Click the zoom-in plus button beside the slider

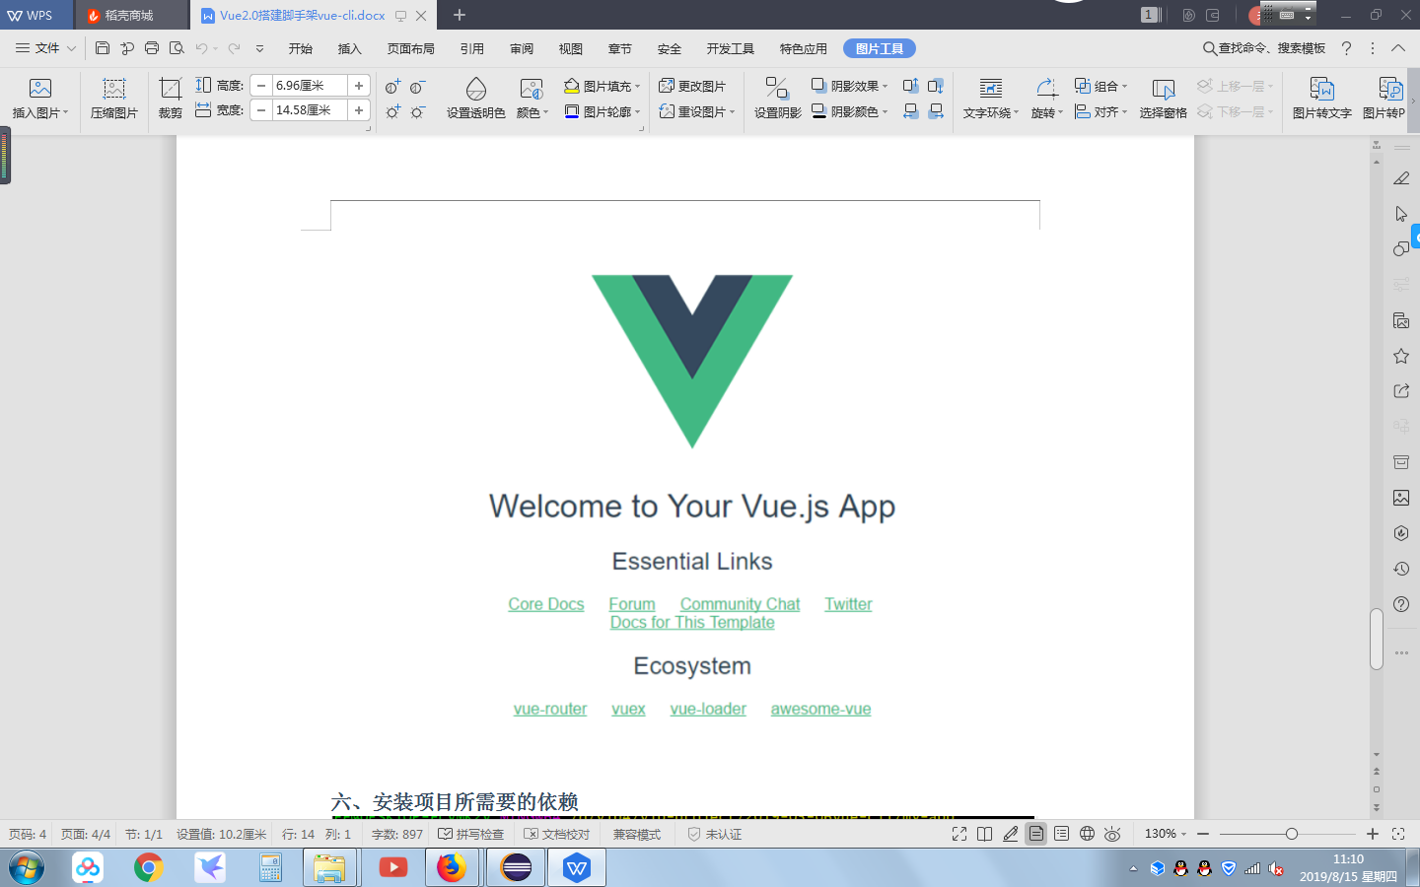click(1372, 834)
